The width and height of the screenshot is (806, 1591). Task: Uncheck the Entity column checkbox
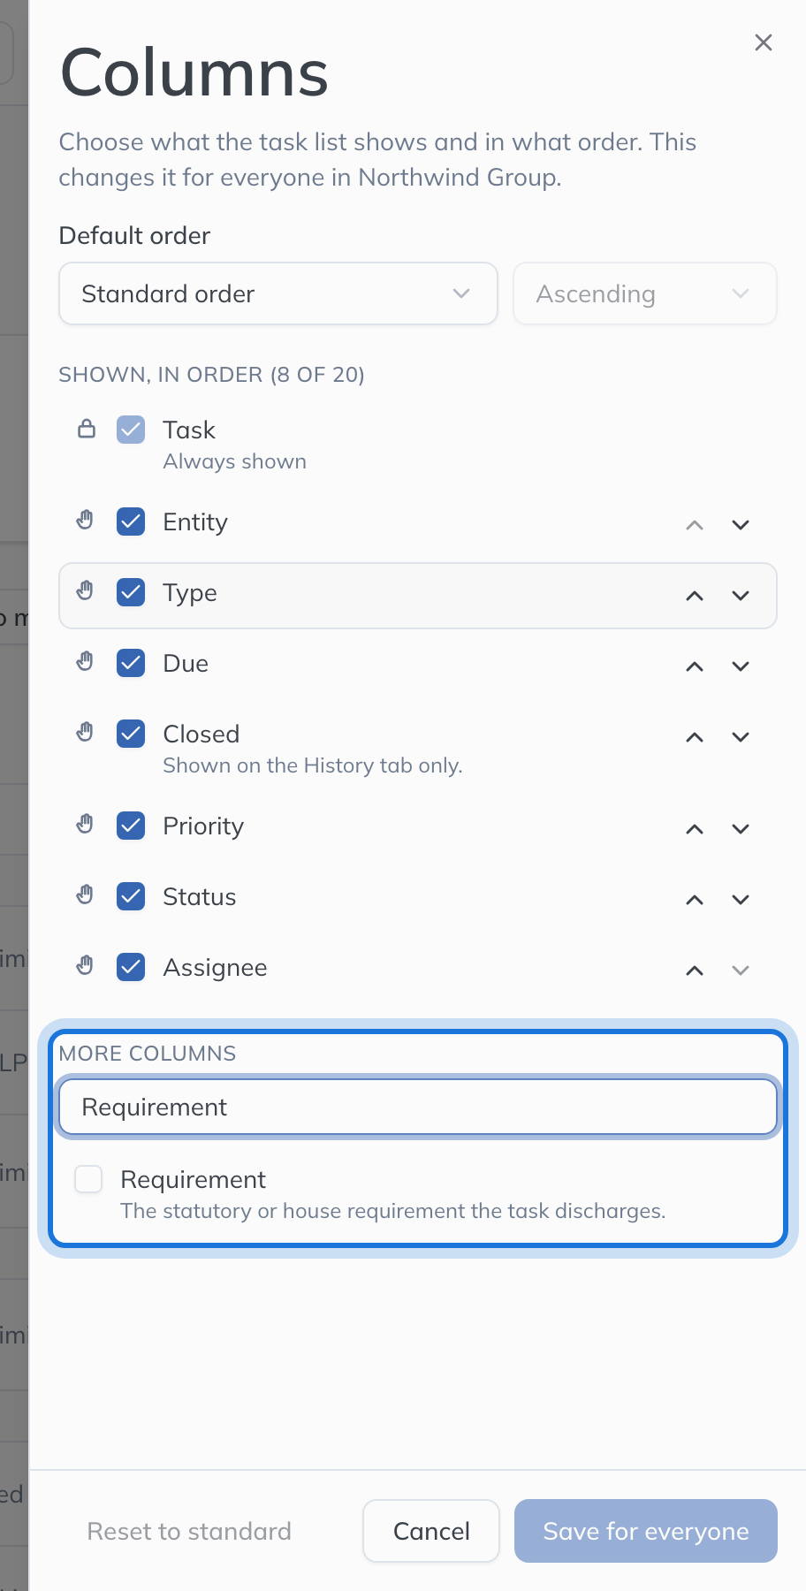[131, 521]
